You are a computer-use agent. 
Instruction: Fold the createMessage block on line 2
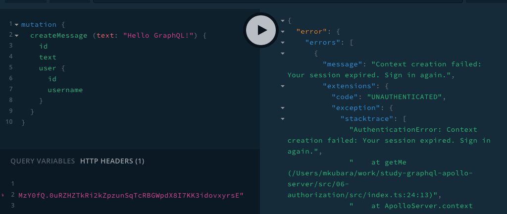pyautogui.click(x=17, y=36)
